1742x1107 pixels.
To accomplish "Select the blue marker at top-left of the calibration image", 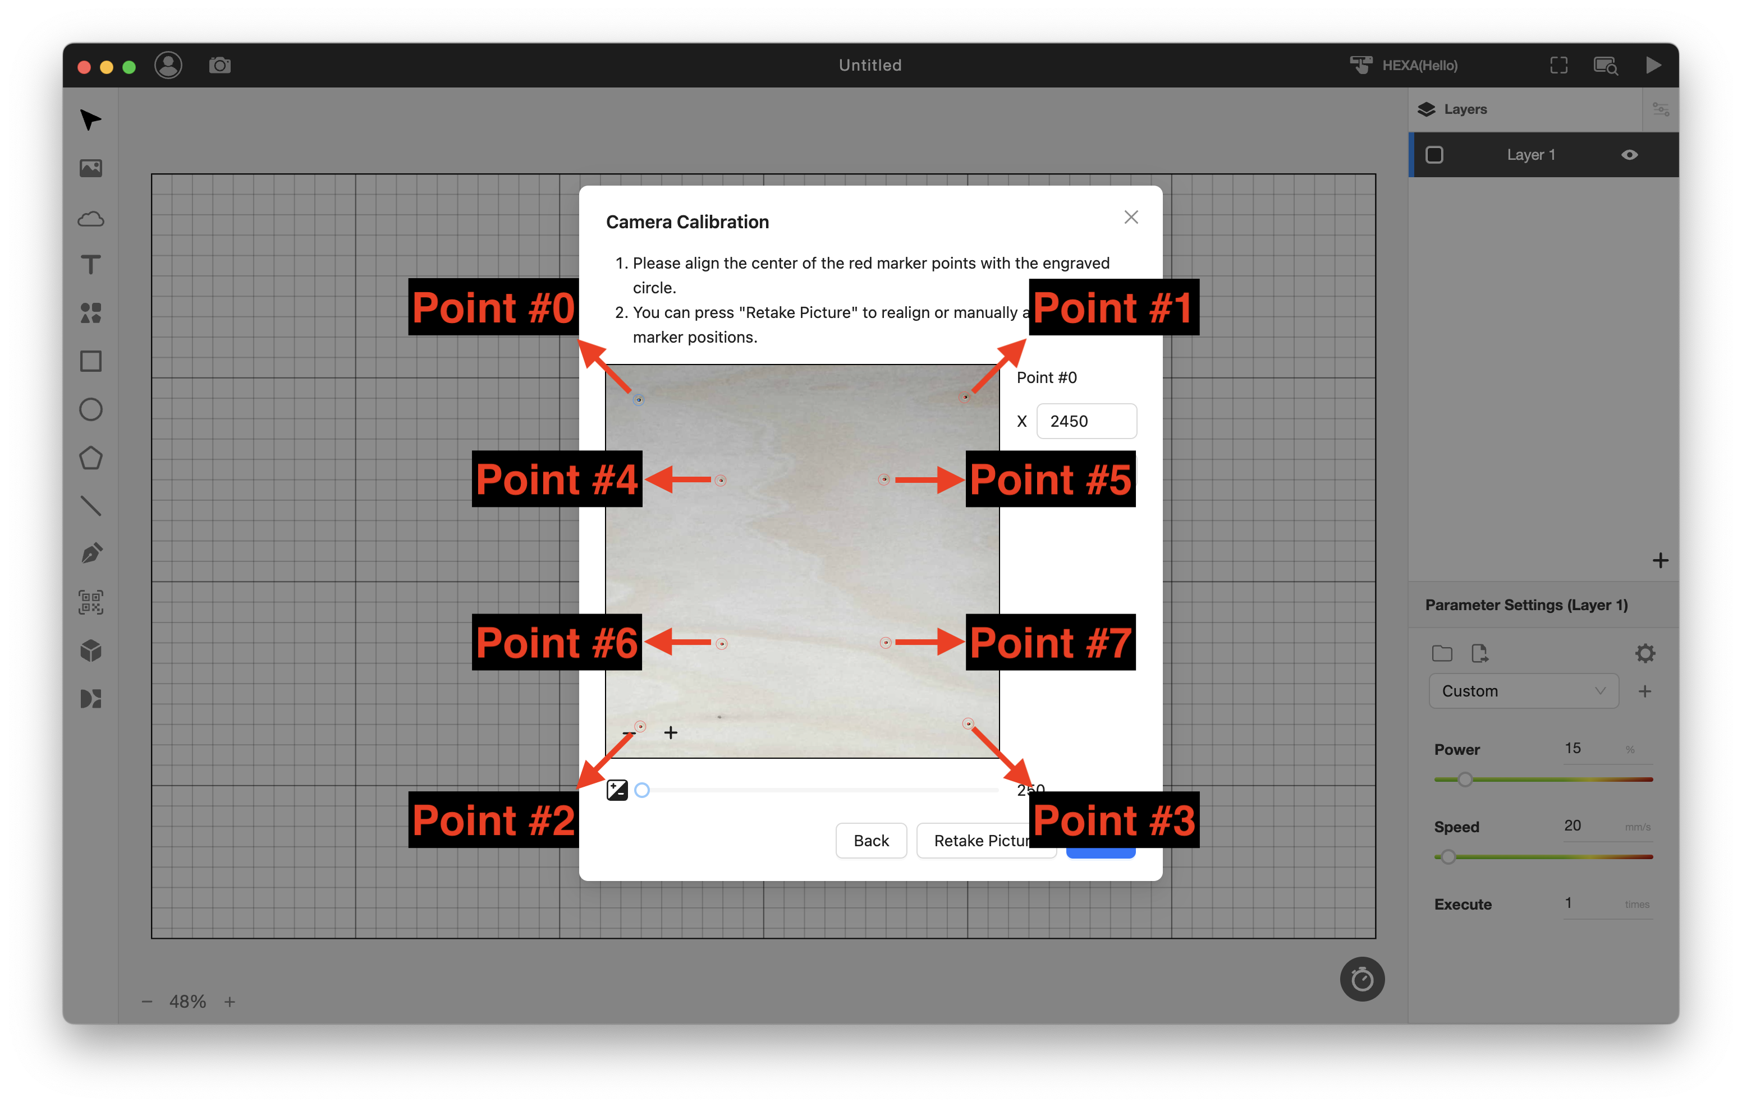I will pyautogui.click(x=638, y=400).
